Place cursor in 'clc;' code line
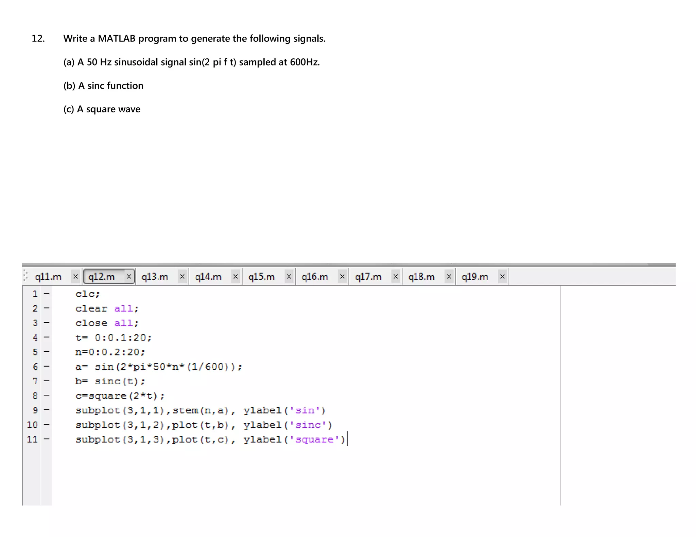 coord(88,294)
